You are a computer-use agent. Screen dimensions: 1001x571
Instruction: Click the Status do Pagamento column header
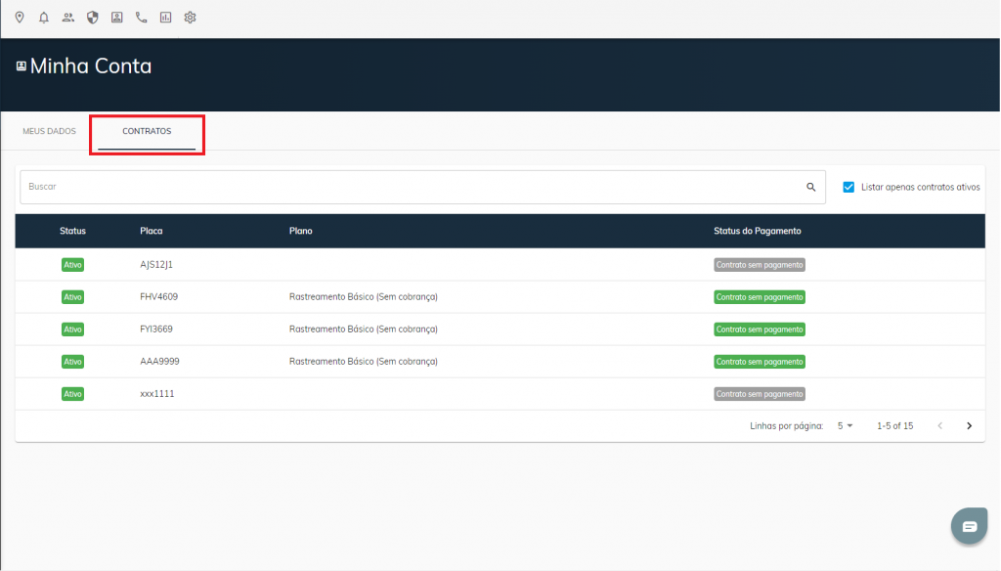[758, 231]
